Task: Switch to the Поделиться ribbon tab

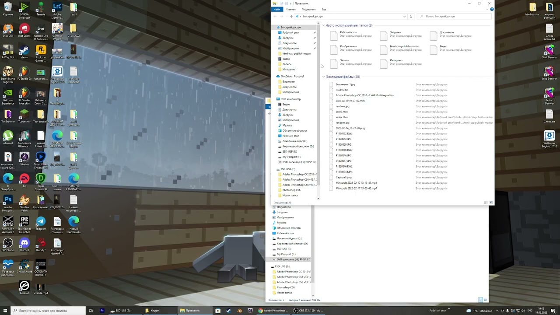Action: click(x=308, y=9)
